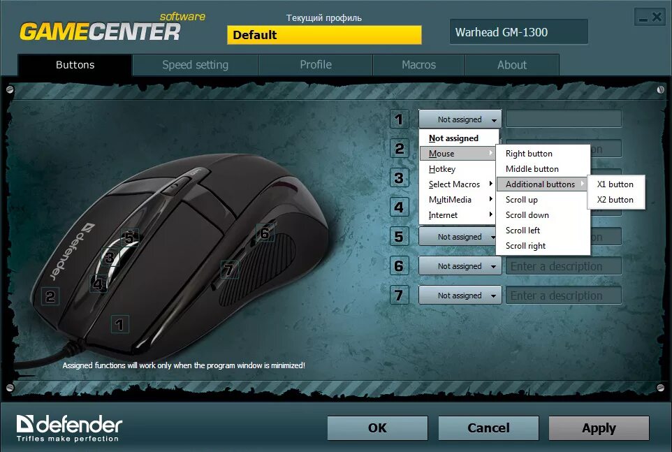Open the Macros tab

(418, 65)
